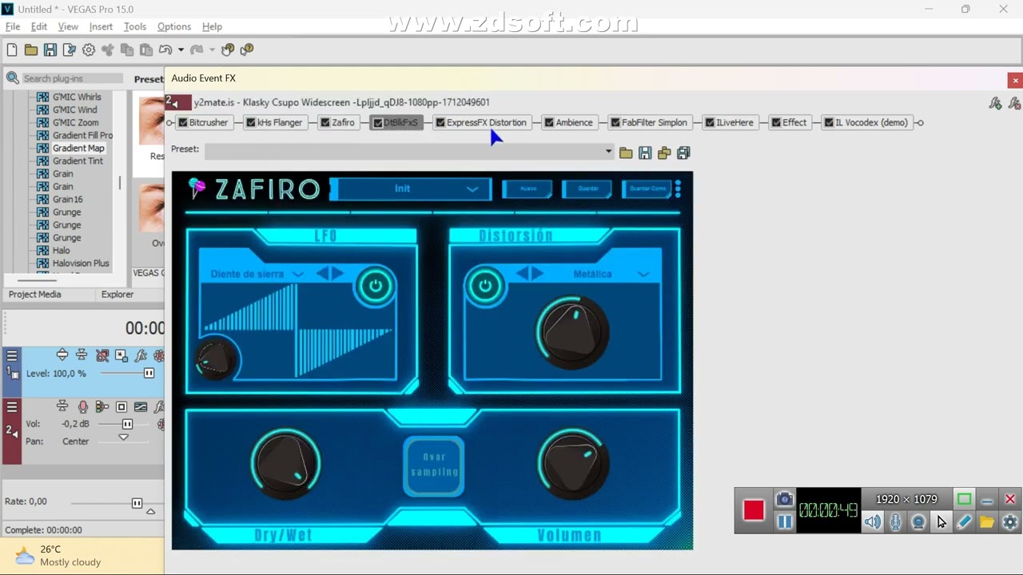Open project Properties gear icon
Viewport: 1023px width, 575px height.
pyautogui.click(x=89, y=50)
